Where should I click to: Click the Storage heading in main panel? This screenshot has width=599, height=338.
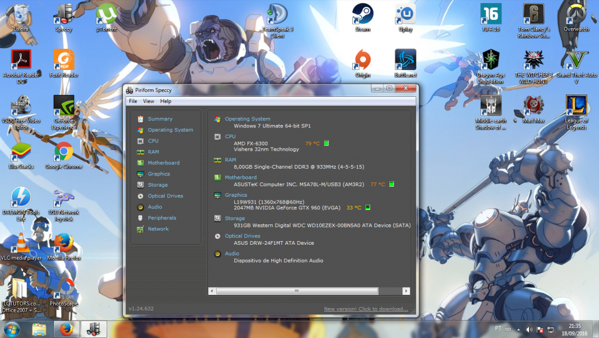[x=234, y=218]
